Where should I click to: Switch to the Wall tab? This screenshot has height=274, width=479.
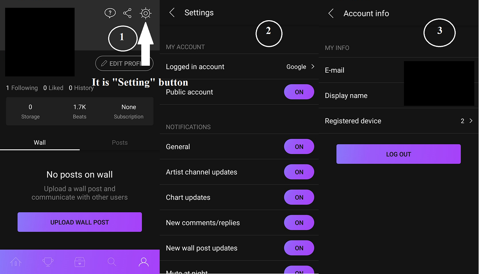pos(40,142)
